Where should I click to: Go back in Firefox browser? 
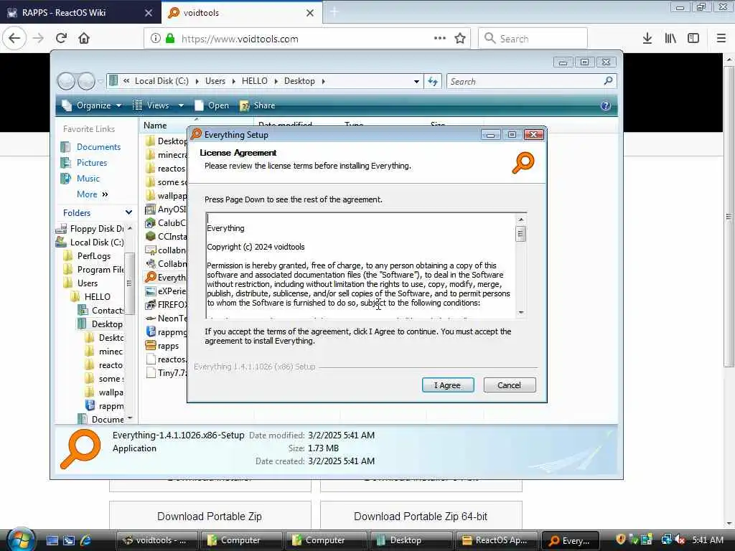pos(14,39)
